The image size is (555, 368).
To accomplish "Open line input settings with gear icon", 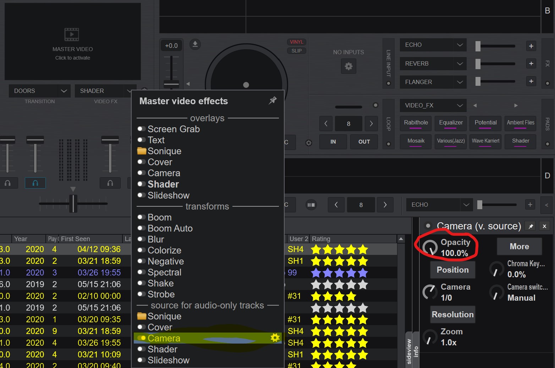I will coord(348,66).
